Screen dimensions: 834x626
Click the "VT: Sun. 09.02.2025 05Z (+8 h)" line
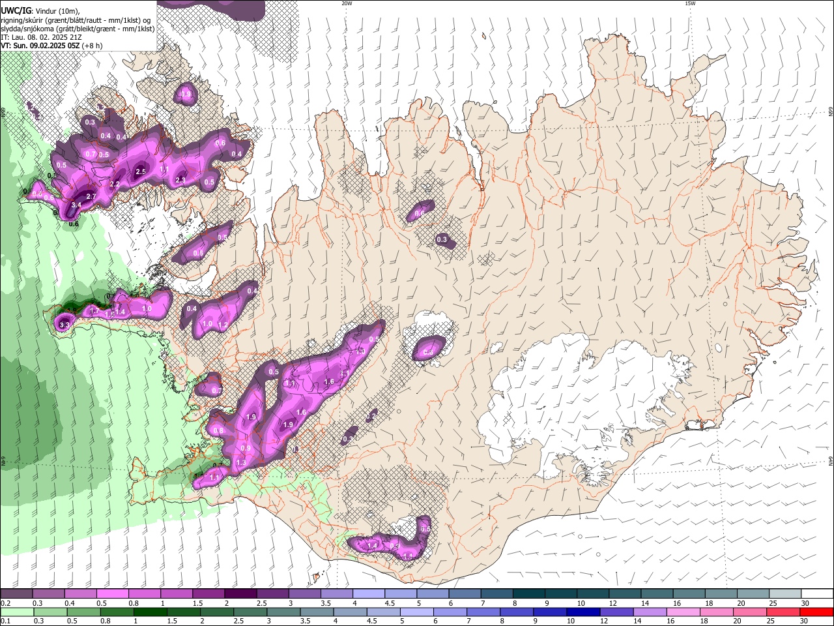(x=51, y=46)
